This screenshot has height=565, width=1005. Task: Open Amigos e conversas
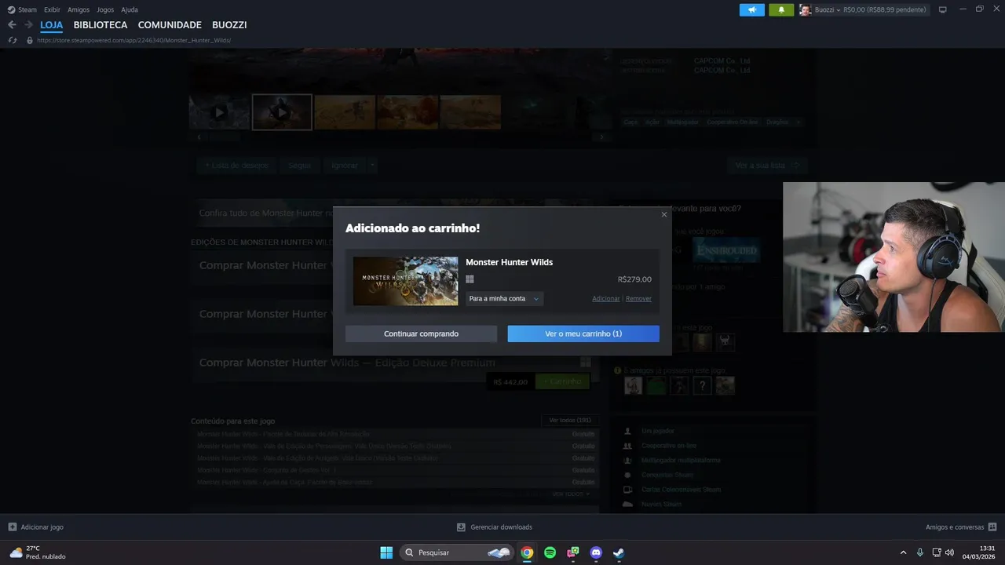click(954, 527)
